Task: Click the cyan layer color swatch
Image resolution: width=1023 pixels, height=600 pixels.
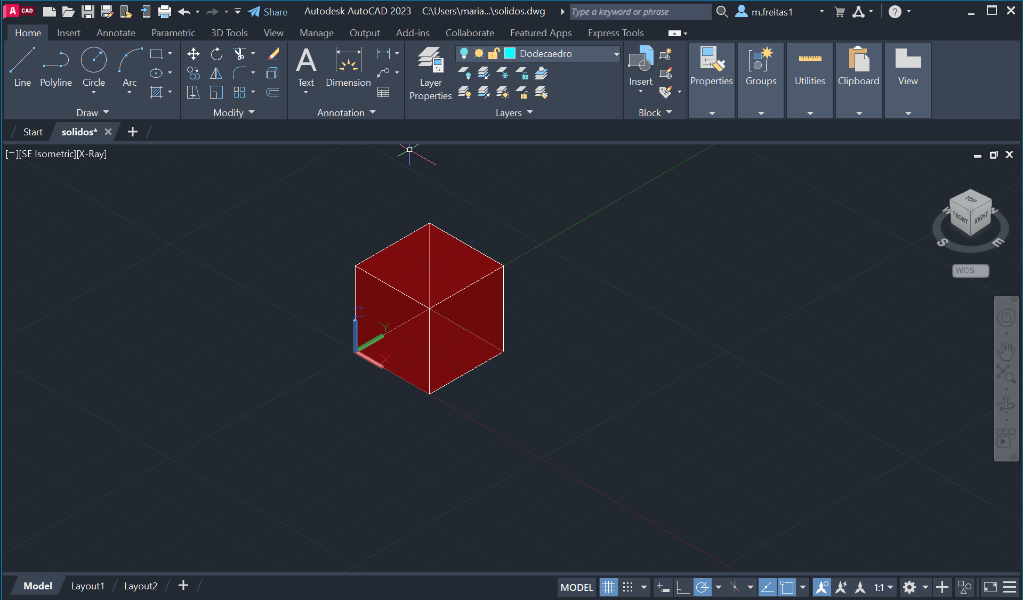Action: click(510, 53)
